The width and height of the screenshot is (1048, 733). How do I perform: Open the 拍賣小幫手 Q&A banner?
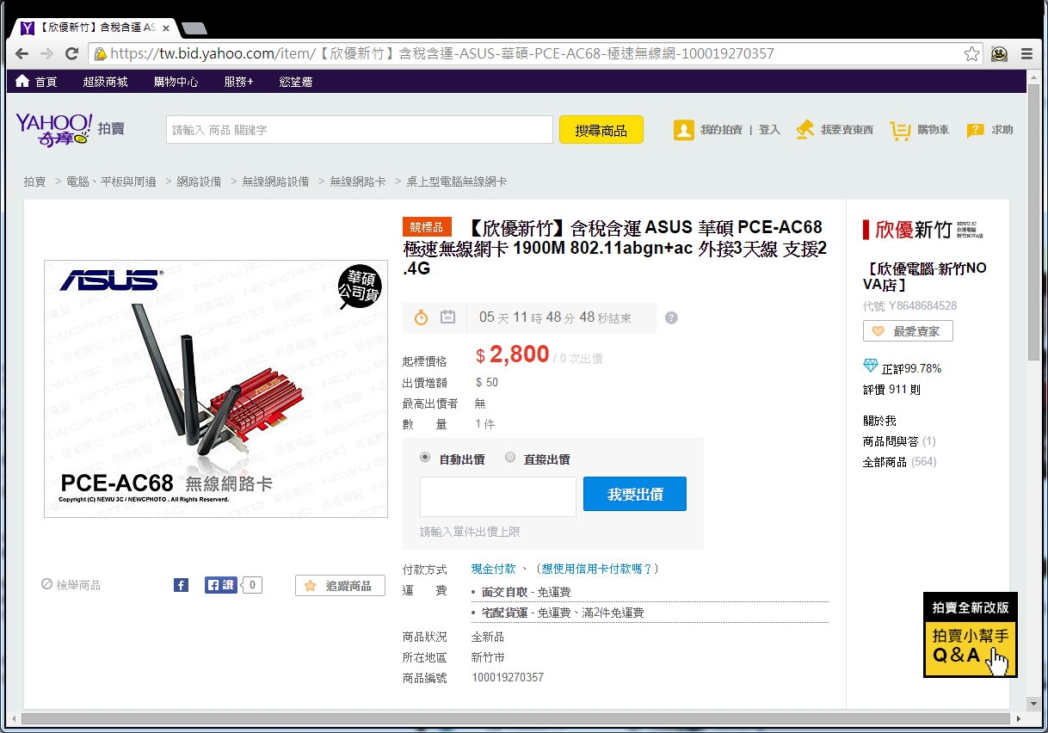pyautogui.click(x=971, y=635)
